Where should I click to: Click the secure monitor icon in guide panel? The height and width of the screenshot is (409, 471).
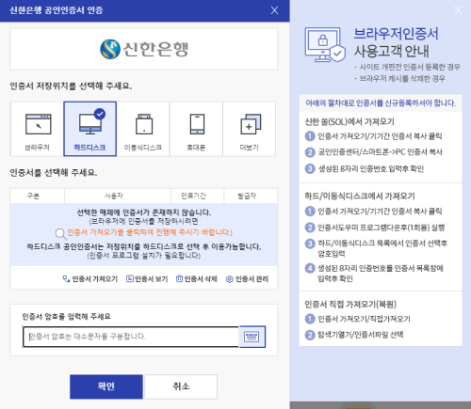pyautogui.click(x=325, y=44)
